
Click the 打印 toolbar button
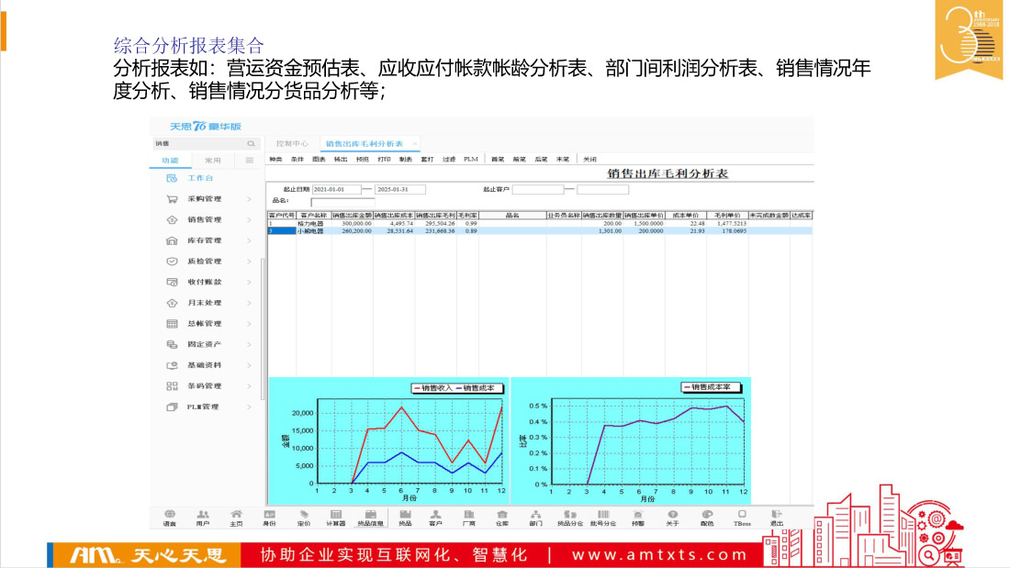(384, 159)
